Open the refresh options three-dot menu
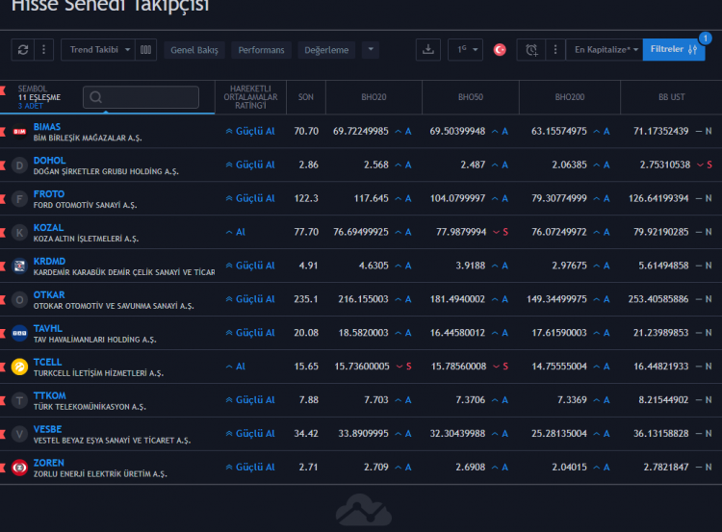Screen dimensions: 722x532 pyautogui.click(x=43, y=50)
